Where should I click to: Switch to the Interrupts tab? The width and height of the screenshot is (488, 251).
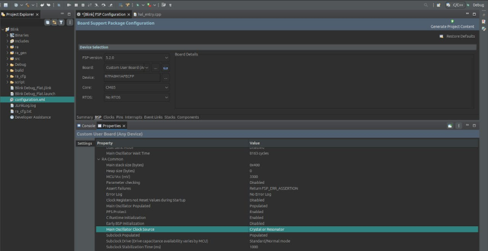tap(134, 117)
